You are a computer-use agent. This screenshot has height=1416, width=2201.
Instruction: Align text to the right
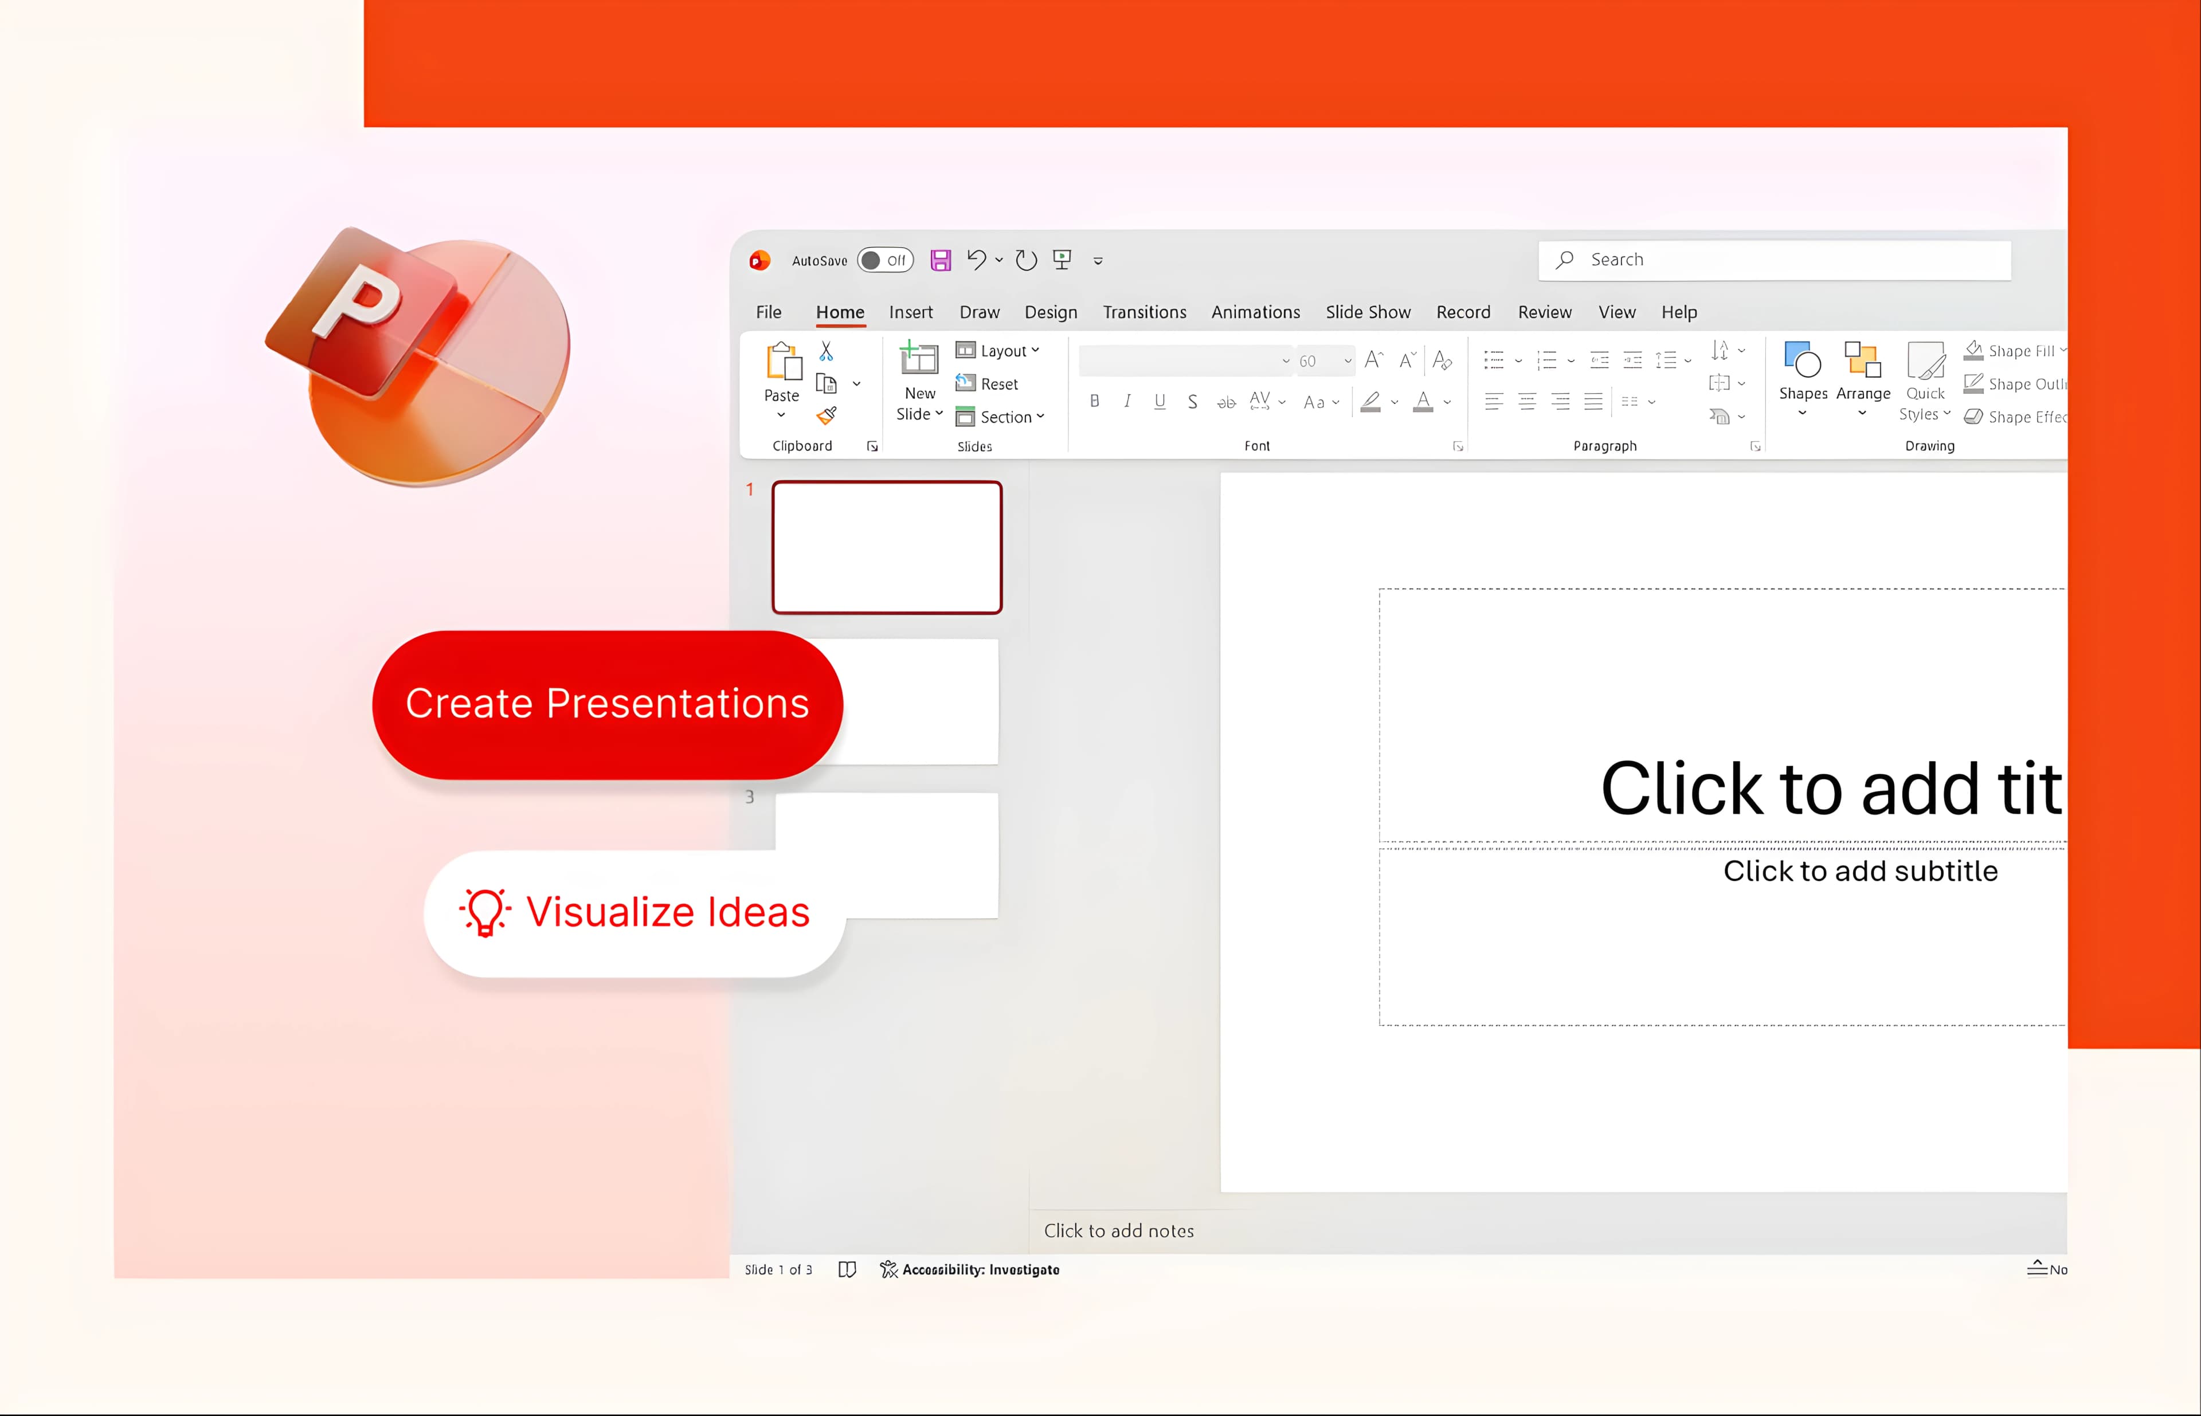click(x=1560, y=401)
